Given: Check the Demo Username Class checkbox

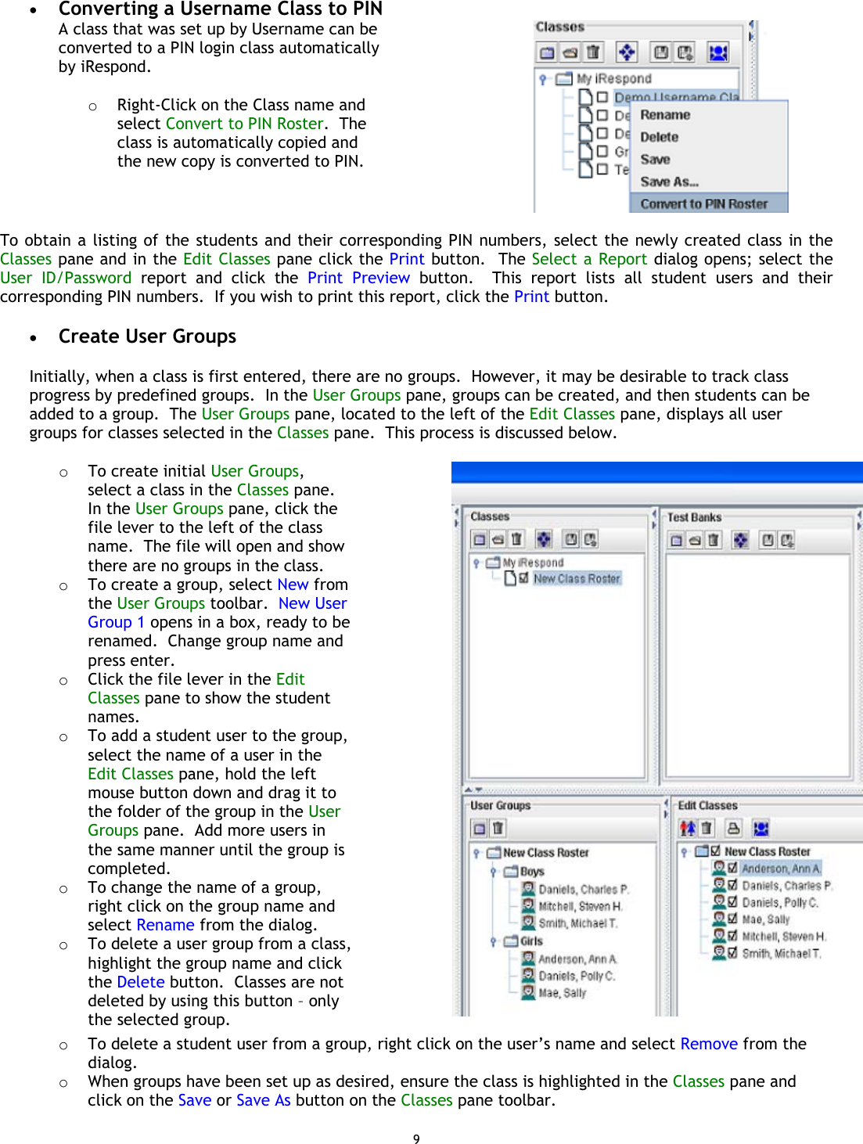Looking at the screenshot, I should click(x=602, y=97).
